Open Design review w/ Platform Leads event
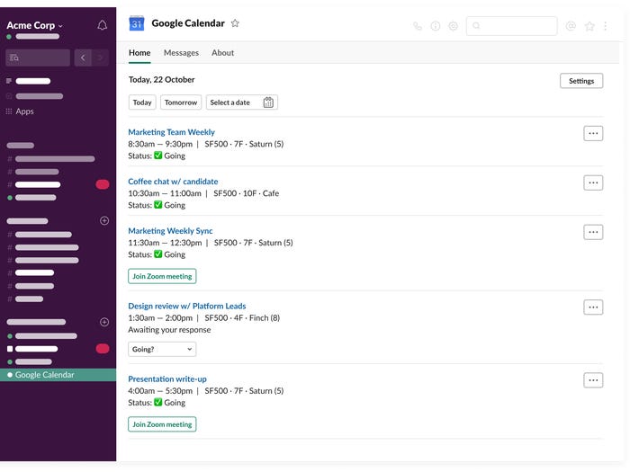The height and width of the screenshot is (472, 630). click(186, 306)
